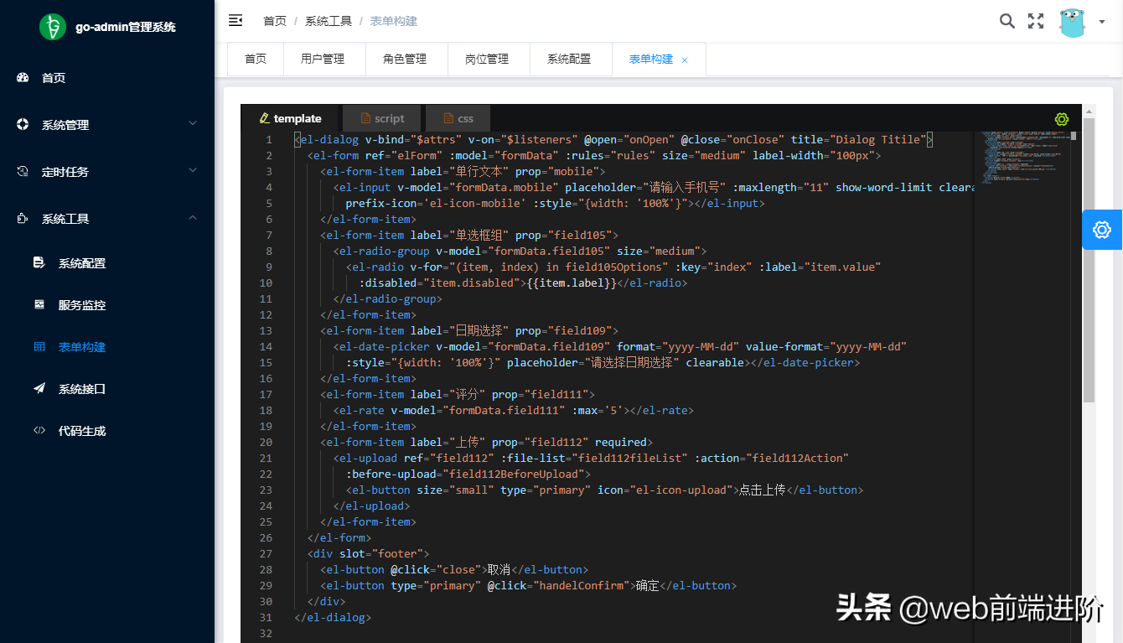The image size is (1123, 643).
Task: Click line number 20 in gutter
Action: pos(266,443)
